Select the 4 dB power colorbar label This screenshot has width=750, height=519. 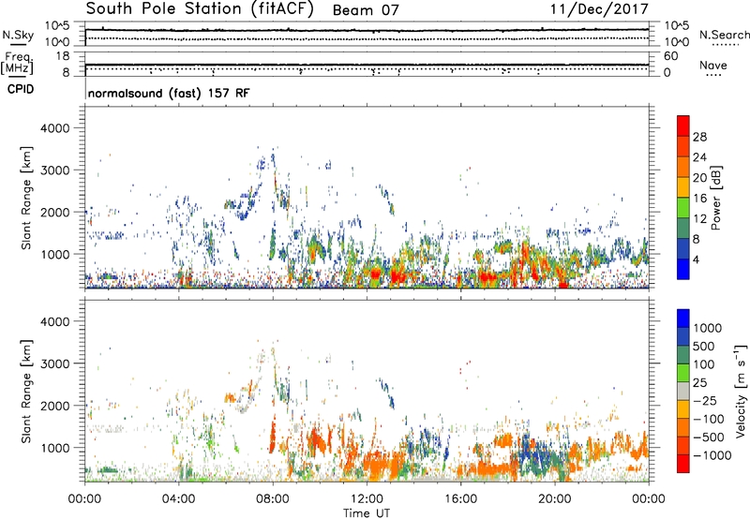(x=697, y=260)
